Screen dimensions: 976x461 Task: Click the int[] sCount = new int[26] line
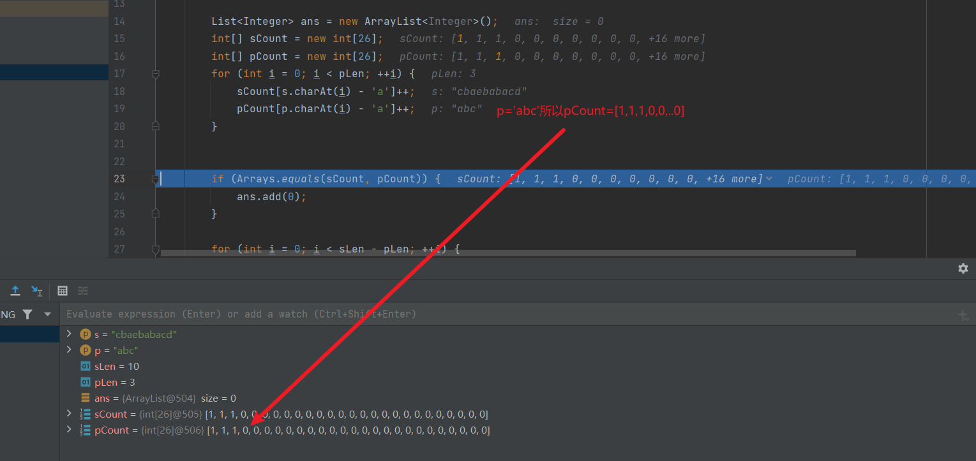point(297,39)
